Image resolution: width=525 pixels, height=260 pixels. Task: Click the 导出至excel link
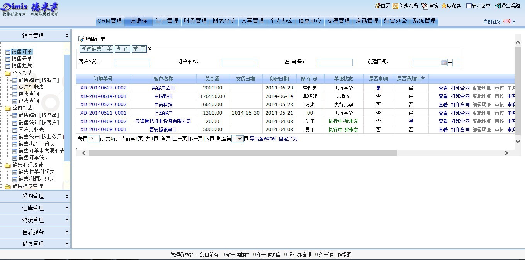click(x=262, y=138)
